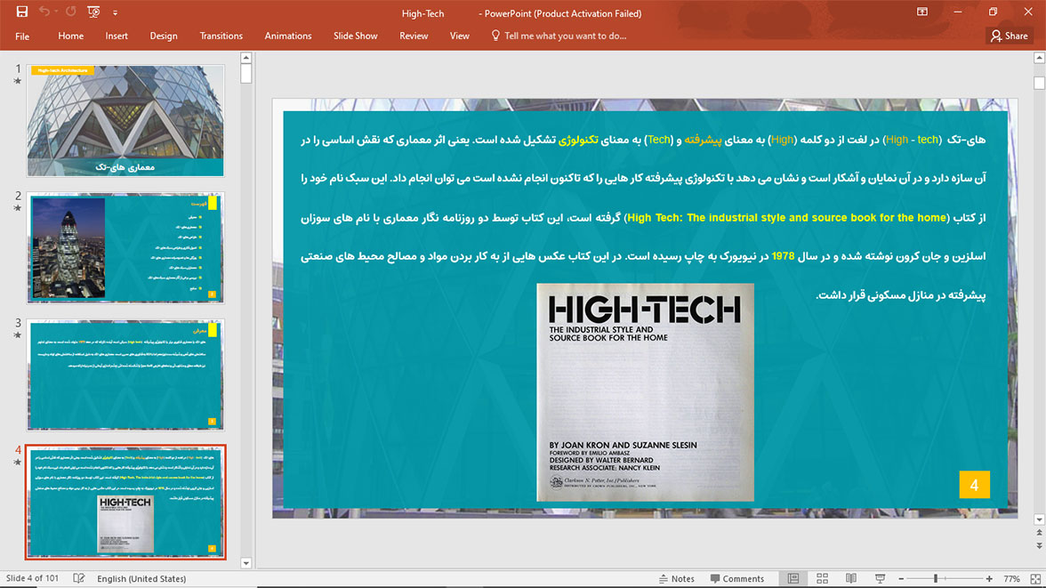
Task: Click the spell check icon in status bar
Action: [x=78, y=578]
